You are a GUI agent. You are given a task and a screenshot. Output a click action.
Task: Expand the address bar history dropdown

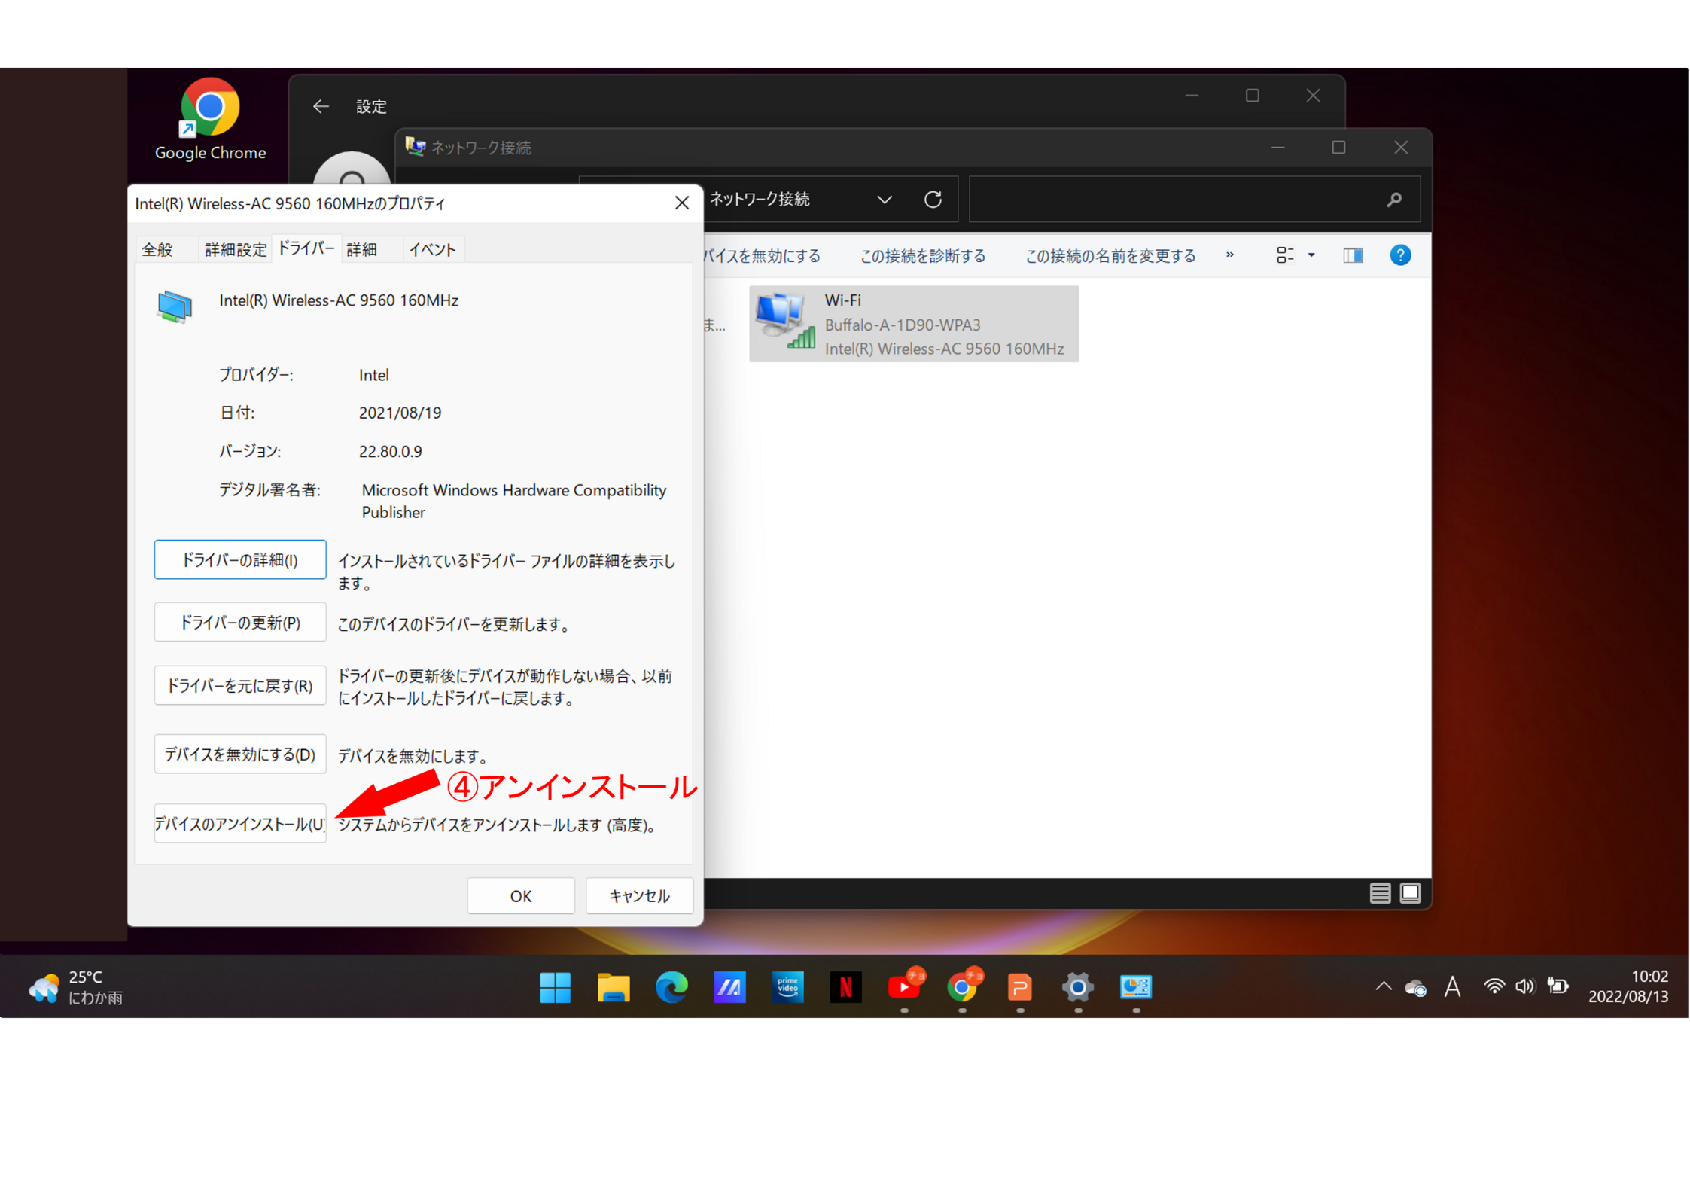click(885, 200)
